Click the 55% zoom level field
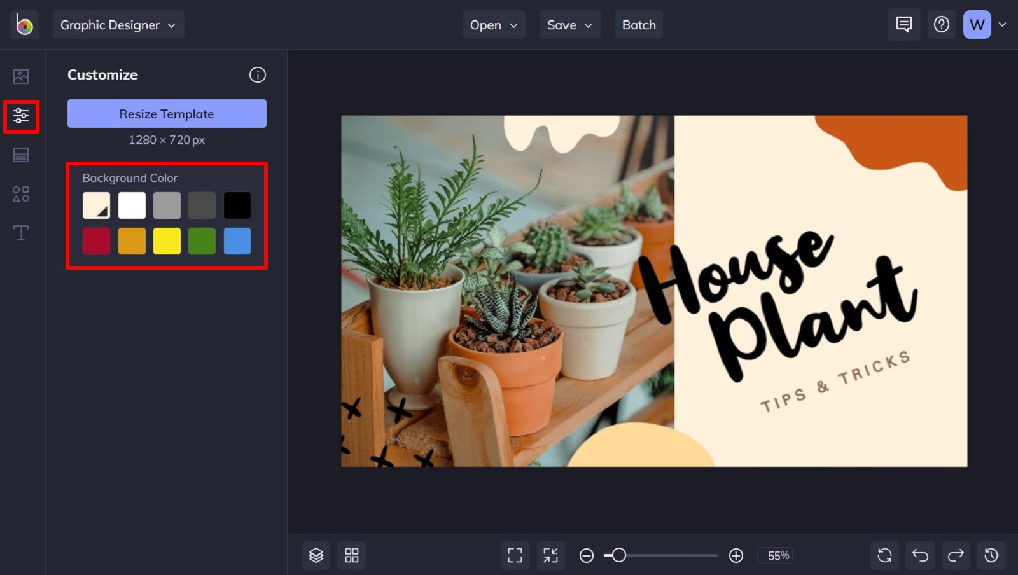Screen dimensions: 1018x575 tap(776, 555)
